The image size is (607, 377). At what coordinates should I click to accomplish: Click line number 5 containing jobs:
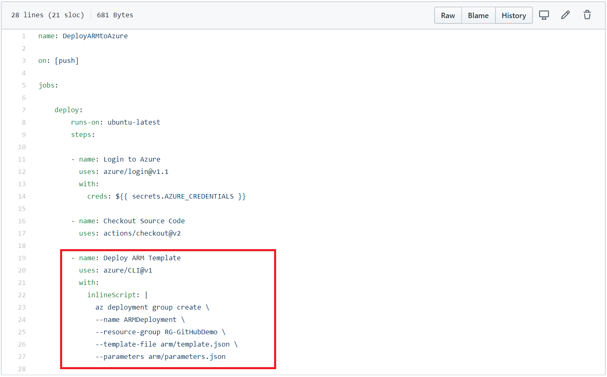tap(23, 85)
